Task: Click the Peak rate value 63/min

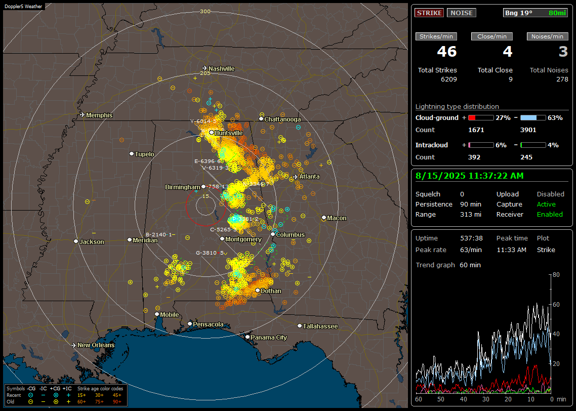Action: pyautogui.click(x=471, y=250)
